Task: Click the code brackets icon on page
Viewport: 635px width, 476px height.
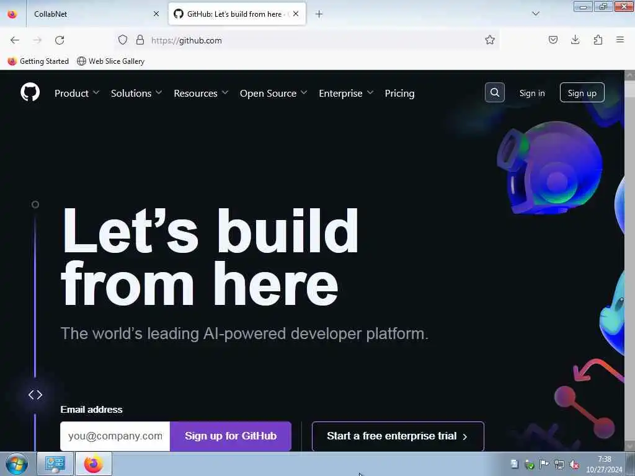Action: point(35,395)
